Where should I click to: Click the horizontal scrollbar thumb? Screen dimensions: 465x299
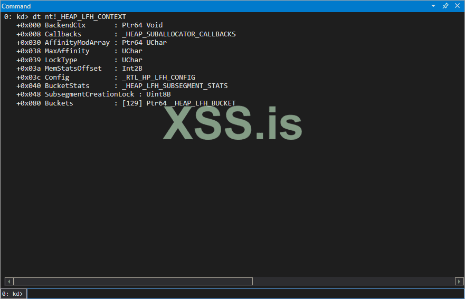click(x=133, y=281)
